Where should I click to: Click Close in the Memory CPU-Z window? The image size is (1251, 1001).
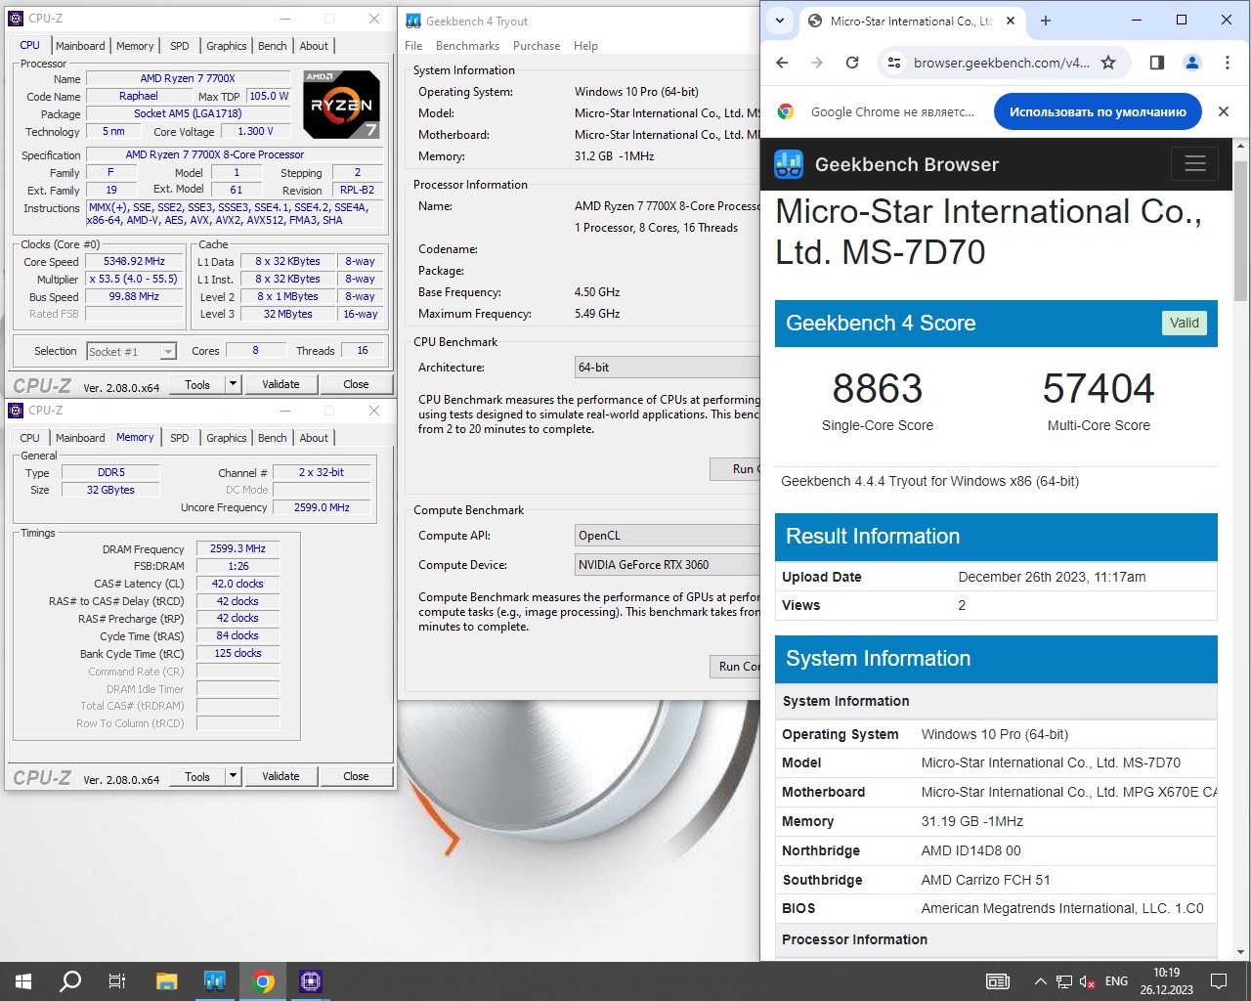pyautogui.click(x=356, y=776)
